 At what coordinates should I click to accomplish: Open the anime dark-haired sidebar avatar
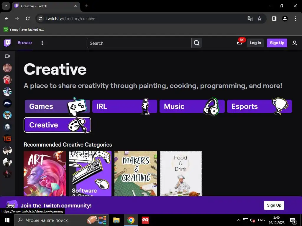7,150
